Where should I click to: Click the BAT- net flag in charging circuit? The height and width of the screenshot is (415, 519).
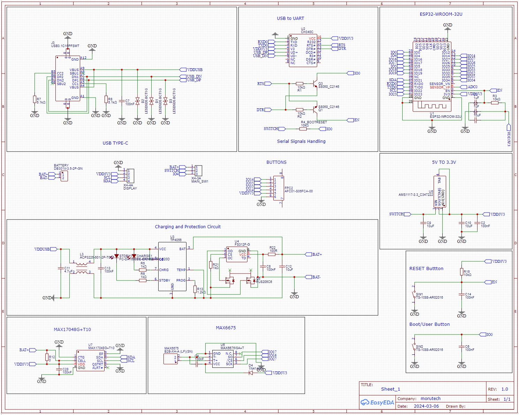coord(313,277)
